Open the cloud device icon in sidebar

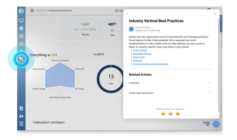coord(21,44)
